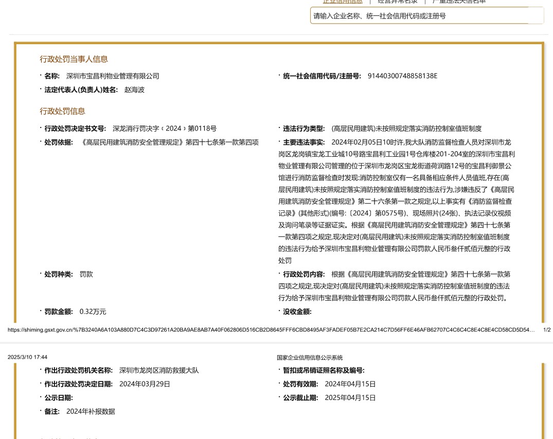Click the print timestamp 2025/3/10 17:44

click(x=27, y=357)
